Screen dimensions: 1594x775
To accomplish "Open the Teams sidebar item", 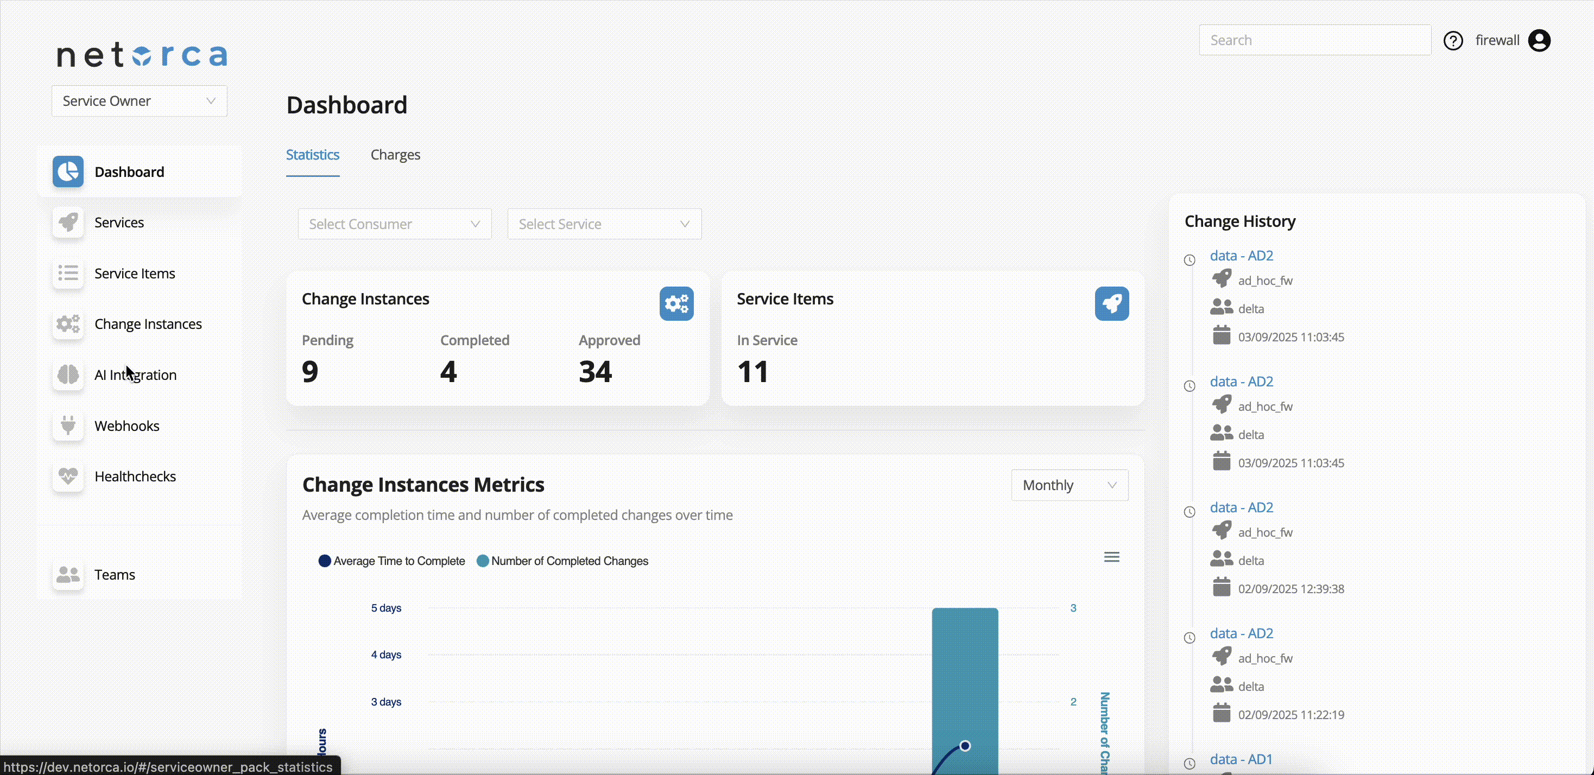I will point(115,575).
